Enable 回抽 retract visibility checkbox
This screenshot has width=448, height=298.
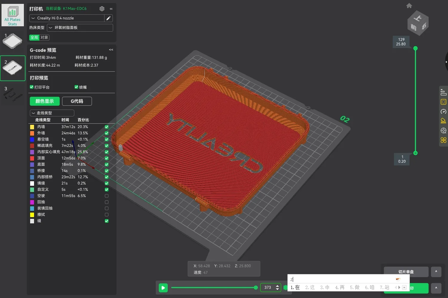(x=107, y=202)
